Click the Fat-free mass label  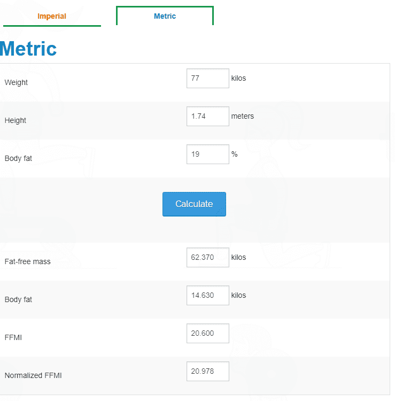[28, 261]
